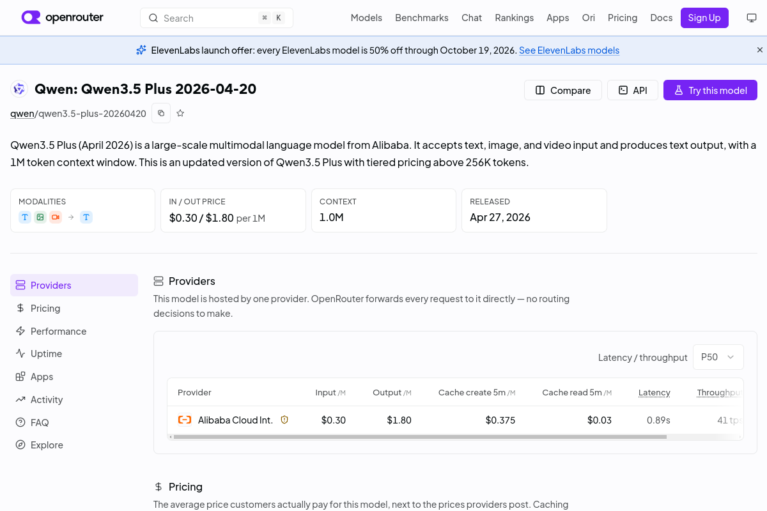Click the OpenRouter logo icon

[31, 17]
